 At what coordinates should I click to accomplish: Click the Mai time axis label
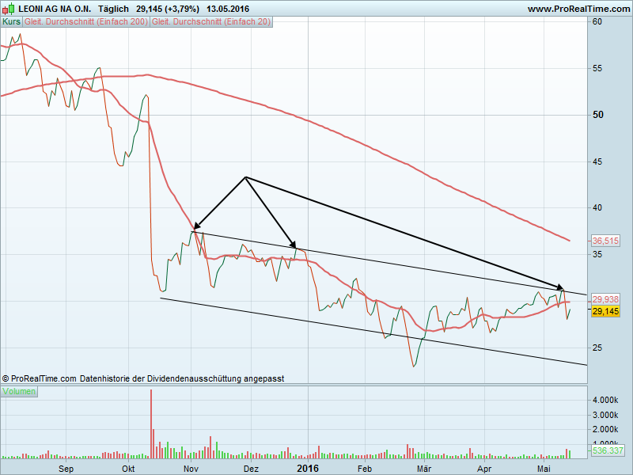coord(544,469)
